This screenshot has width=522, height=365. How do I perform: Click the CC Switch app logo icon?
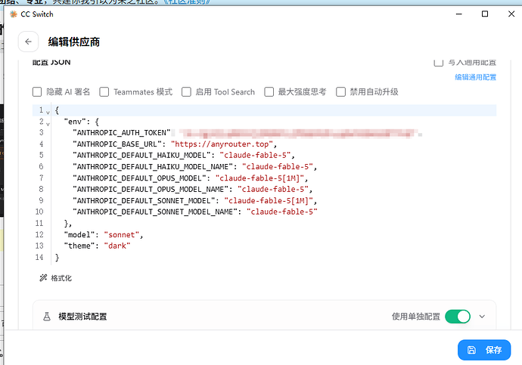[14, 14]
